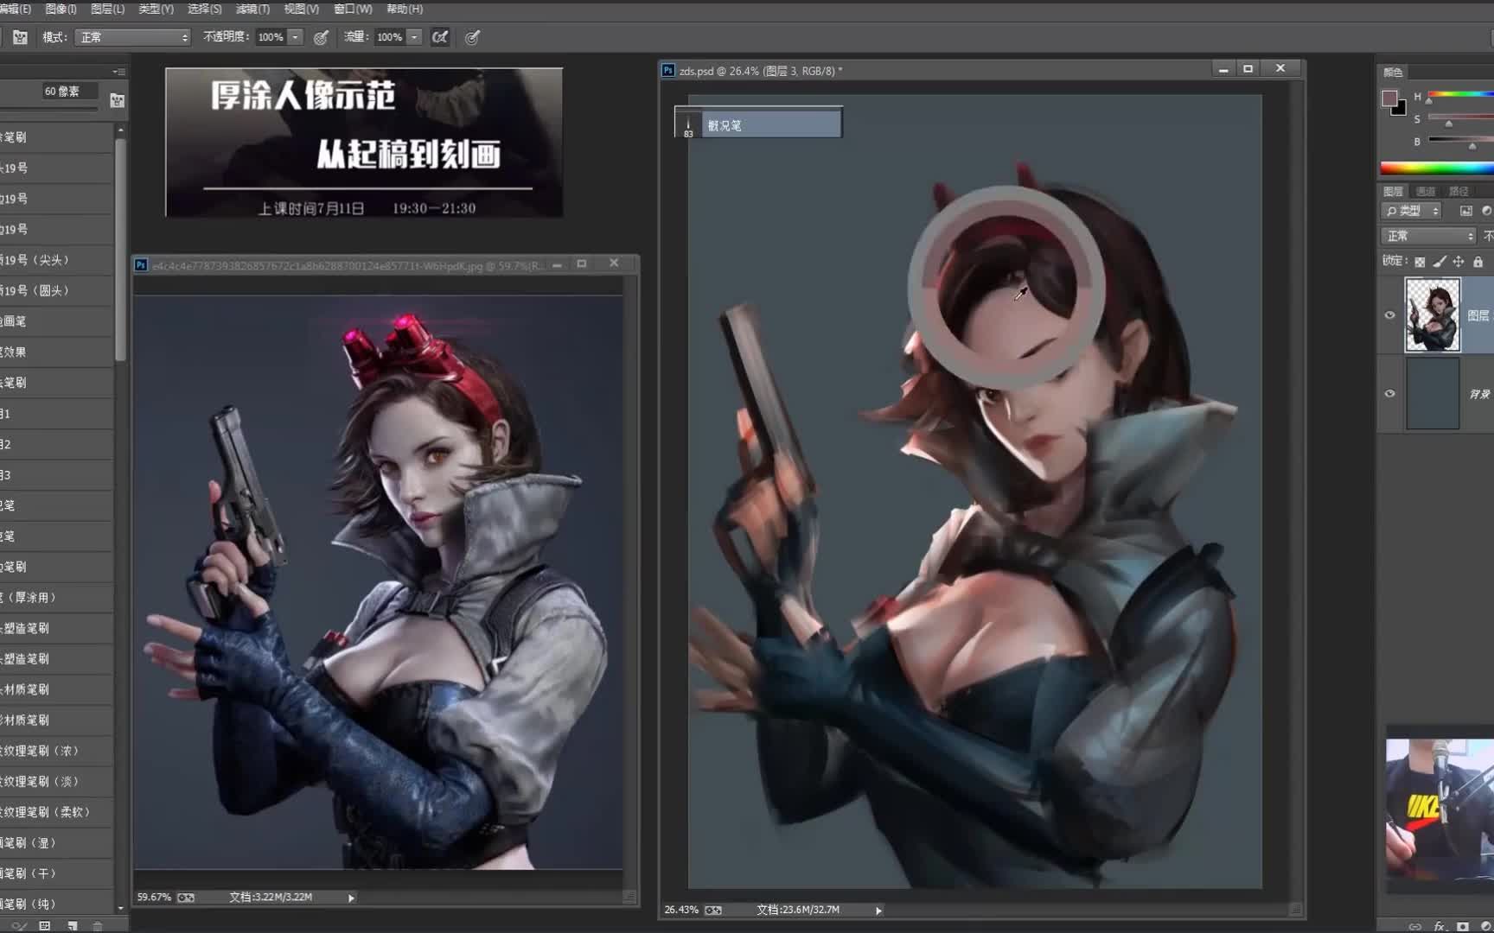The image size is (1494, 933).
Task: Open the brush preset manager icon beside size
Action: [118, 101]
